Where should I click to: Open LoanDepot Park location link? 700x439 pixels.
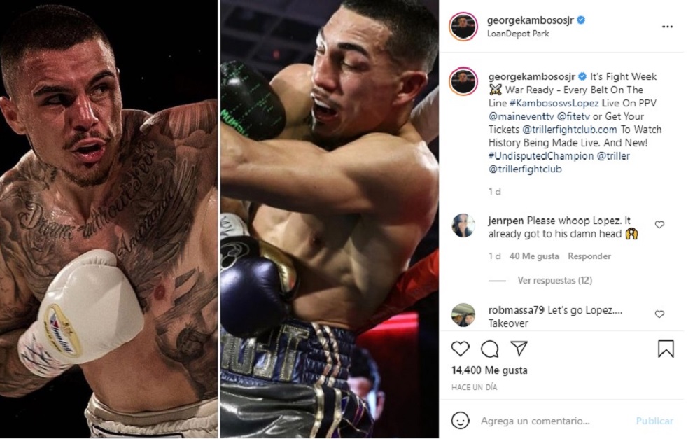click(518, 34)
